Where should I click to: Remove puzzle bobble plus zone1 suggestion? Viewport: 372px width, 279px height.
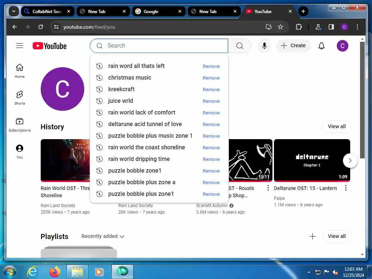pos(211,194)
